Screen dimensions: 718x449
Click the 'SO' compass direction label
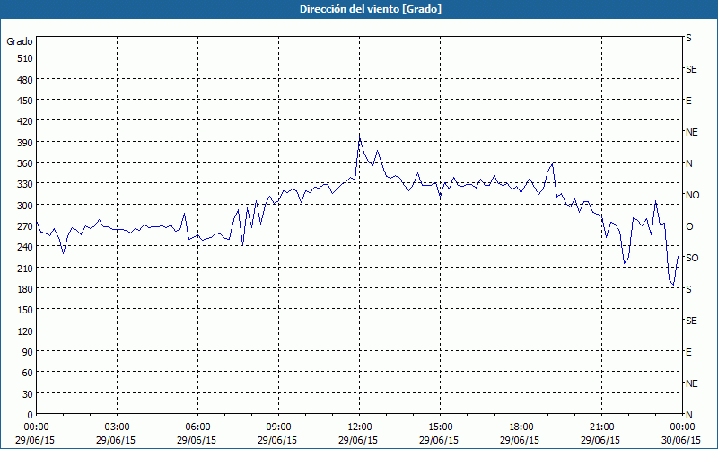click(x=692, y=258)
